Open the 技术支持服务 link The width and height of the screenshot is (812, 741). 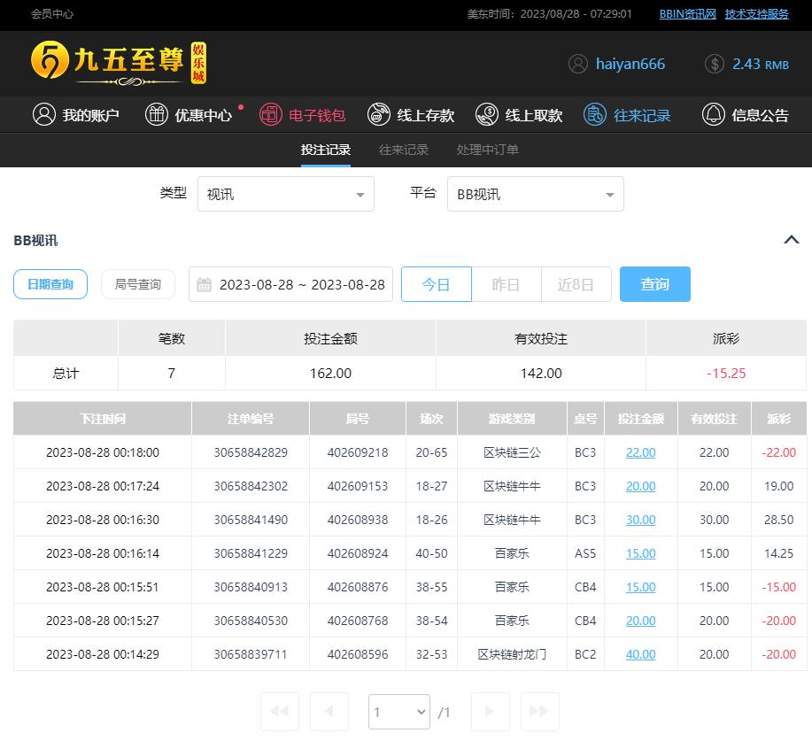pyautogui.click(x=756, y=14)
